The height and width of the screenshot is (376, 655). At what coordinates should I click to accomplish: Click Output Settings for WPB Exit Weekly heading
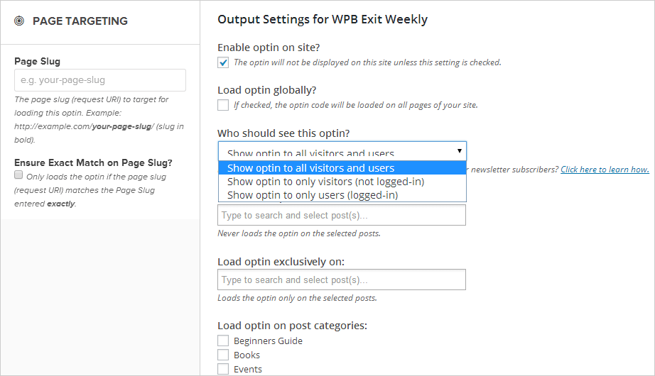tap(323, 20)
